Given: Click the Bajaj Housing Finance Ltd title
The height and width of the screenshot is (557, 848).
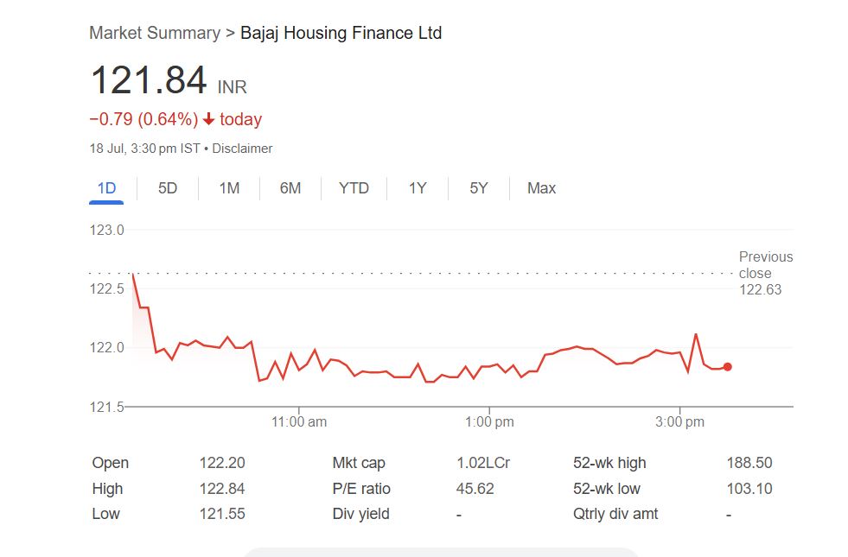Looking at the screenshot, I should tap(341, 33).
